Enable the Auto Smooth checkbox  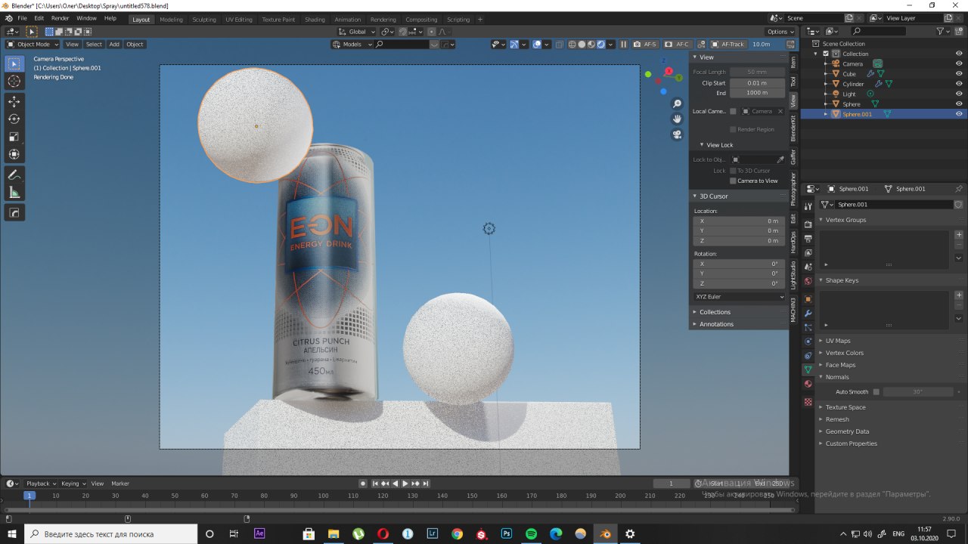[876, 392]
